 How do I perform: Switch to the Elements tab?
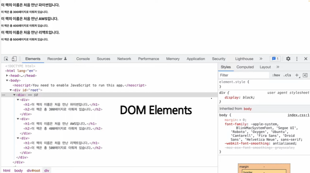33,59
